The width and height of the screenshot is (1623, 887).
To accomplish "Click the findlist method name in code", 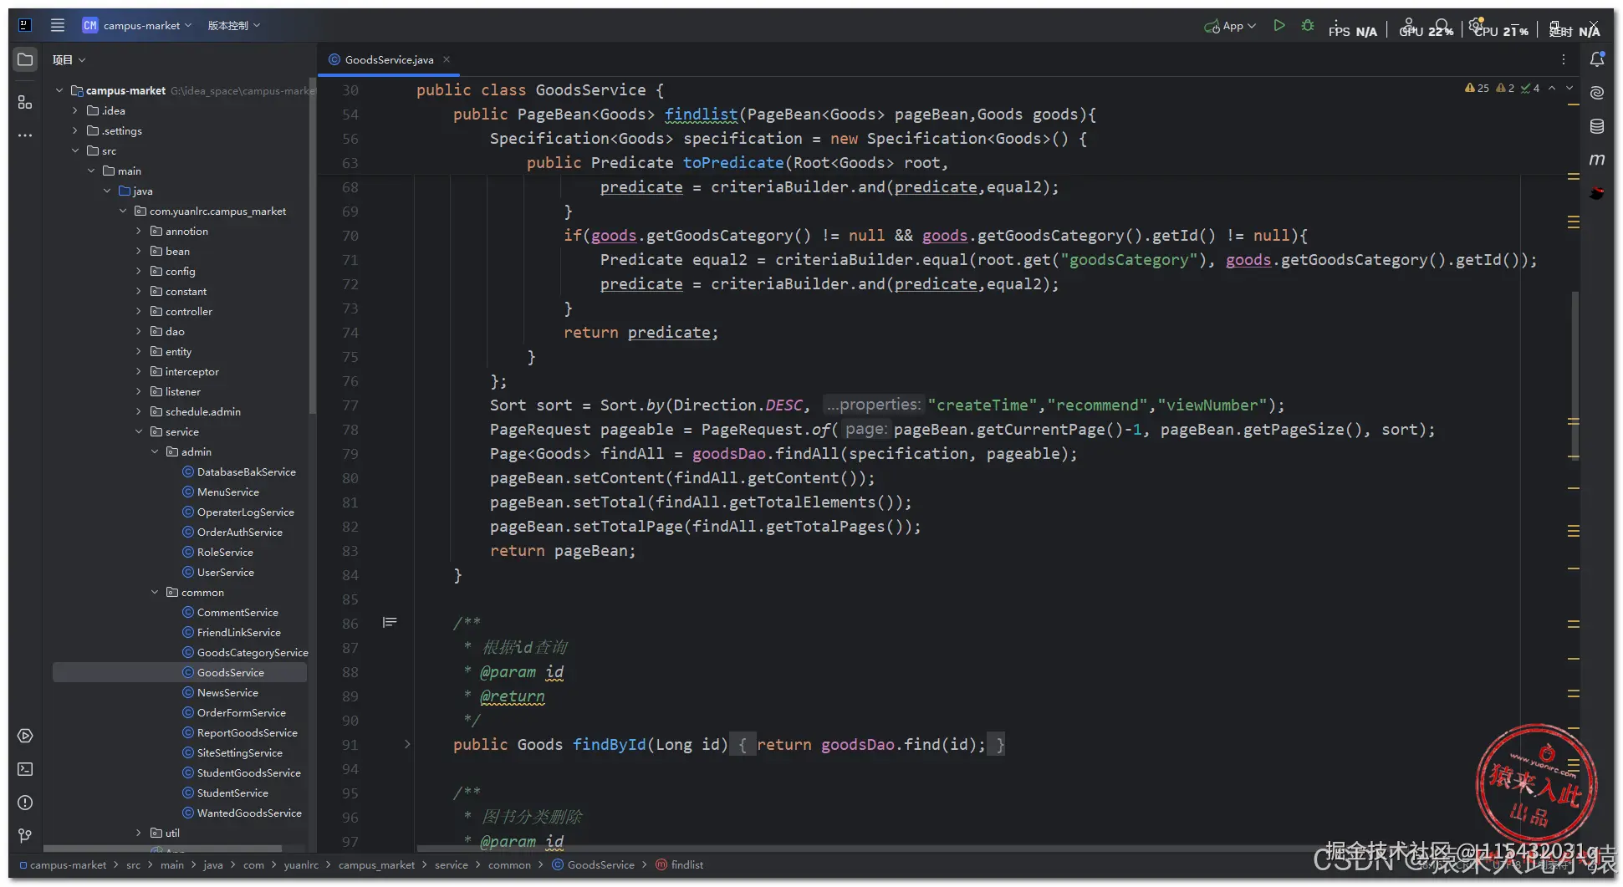I will tap(702, 114).
